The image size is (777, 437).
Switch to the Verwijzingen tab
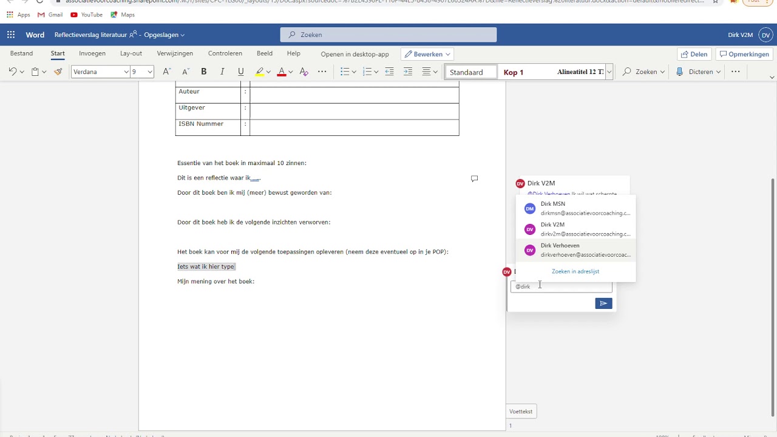point(175,53)
